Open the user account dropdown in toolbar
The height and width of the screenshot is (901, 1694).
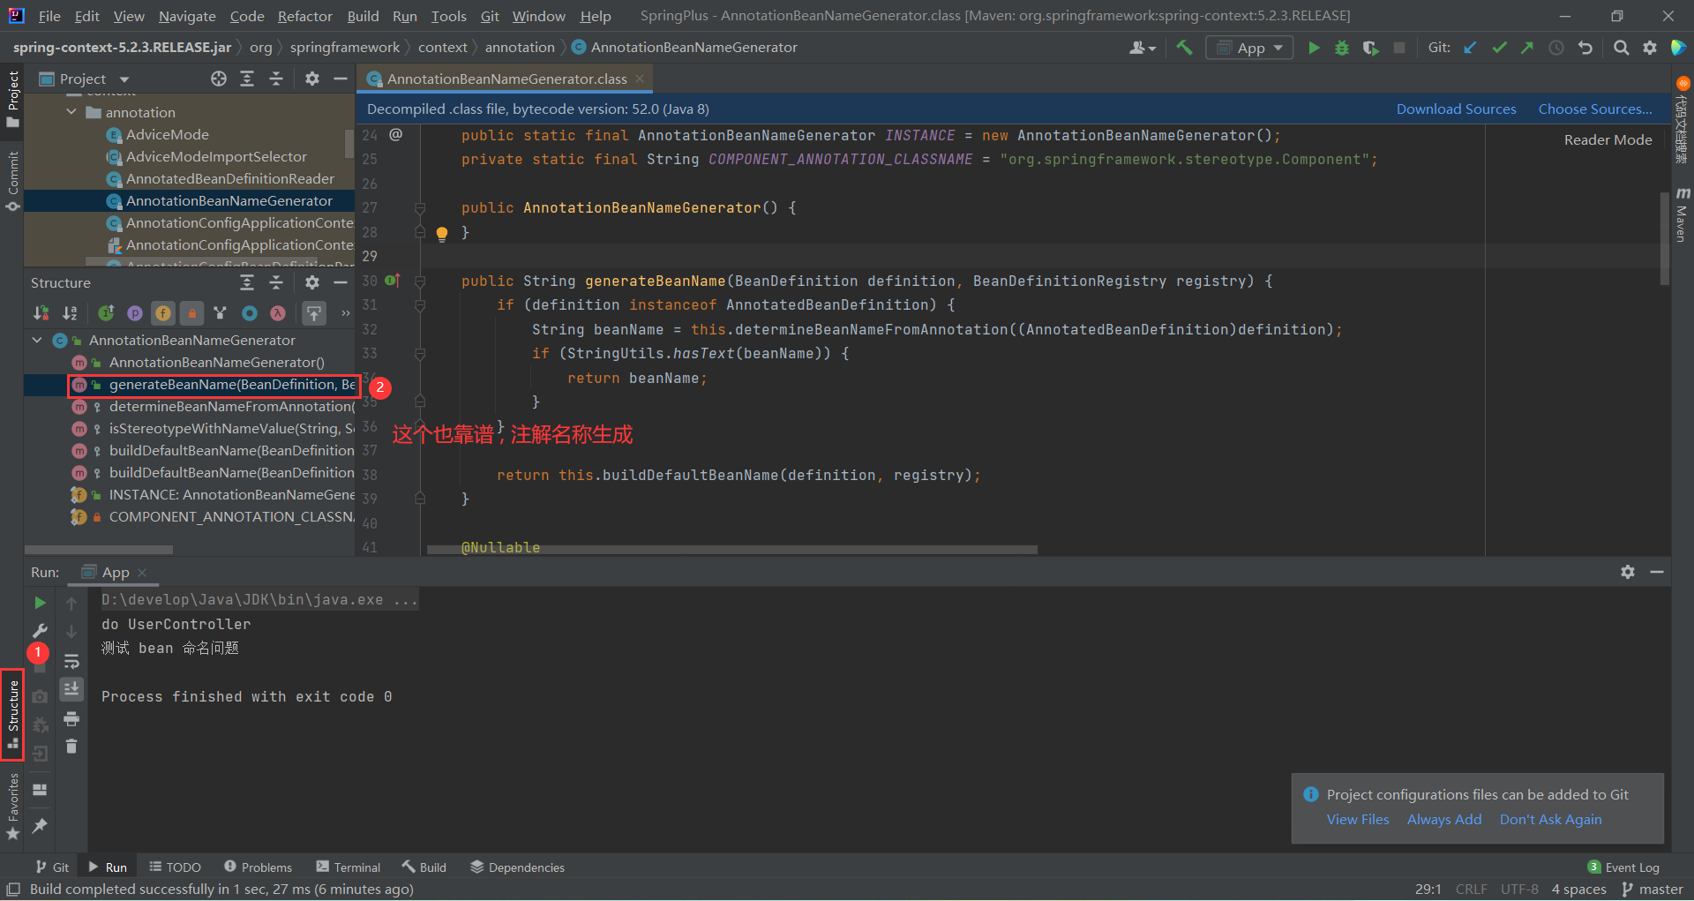(x=1143, y=48)
